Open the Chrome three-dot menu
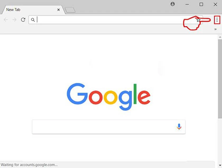The height and width of the screenshot is (168, 222). 217,20
